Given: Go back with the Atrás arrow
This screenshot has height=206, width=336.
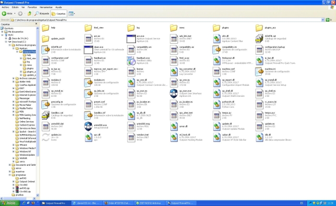Looking at the screenshot, I should coord(7,13).
